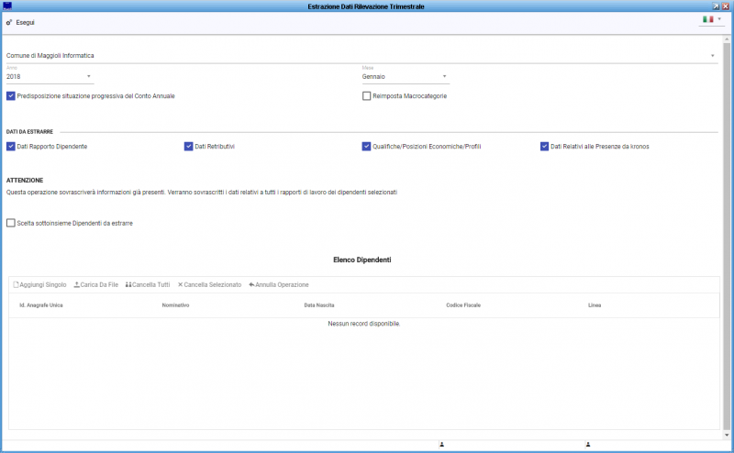
Task: Click the scrollbar up arrow
Action: pyautogui.click(x=727, y=39)
